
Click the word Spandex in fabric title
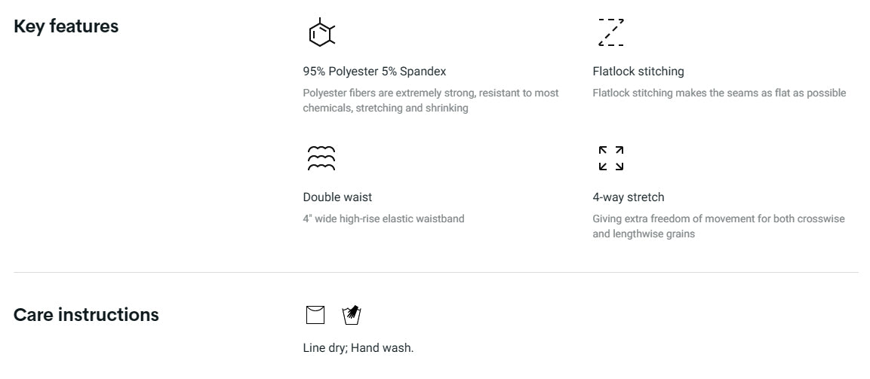[423, 72]
